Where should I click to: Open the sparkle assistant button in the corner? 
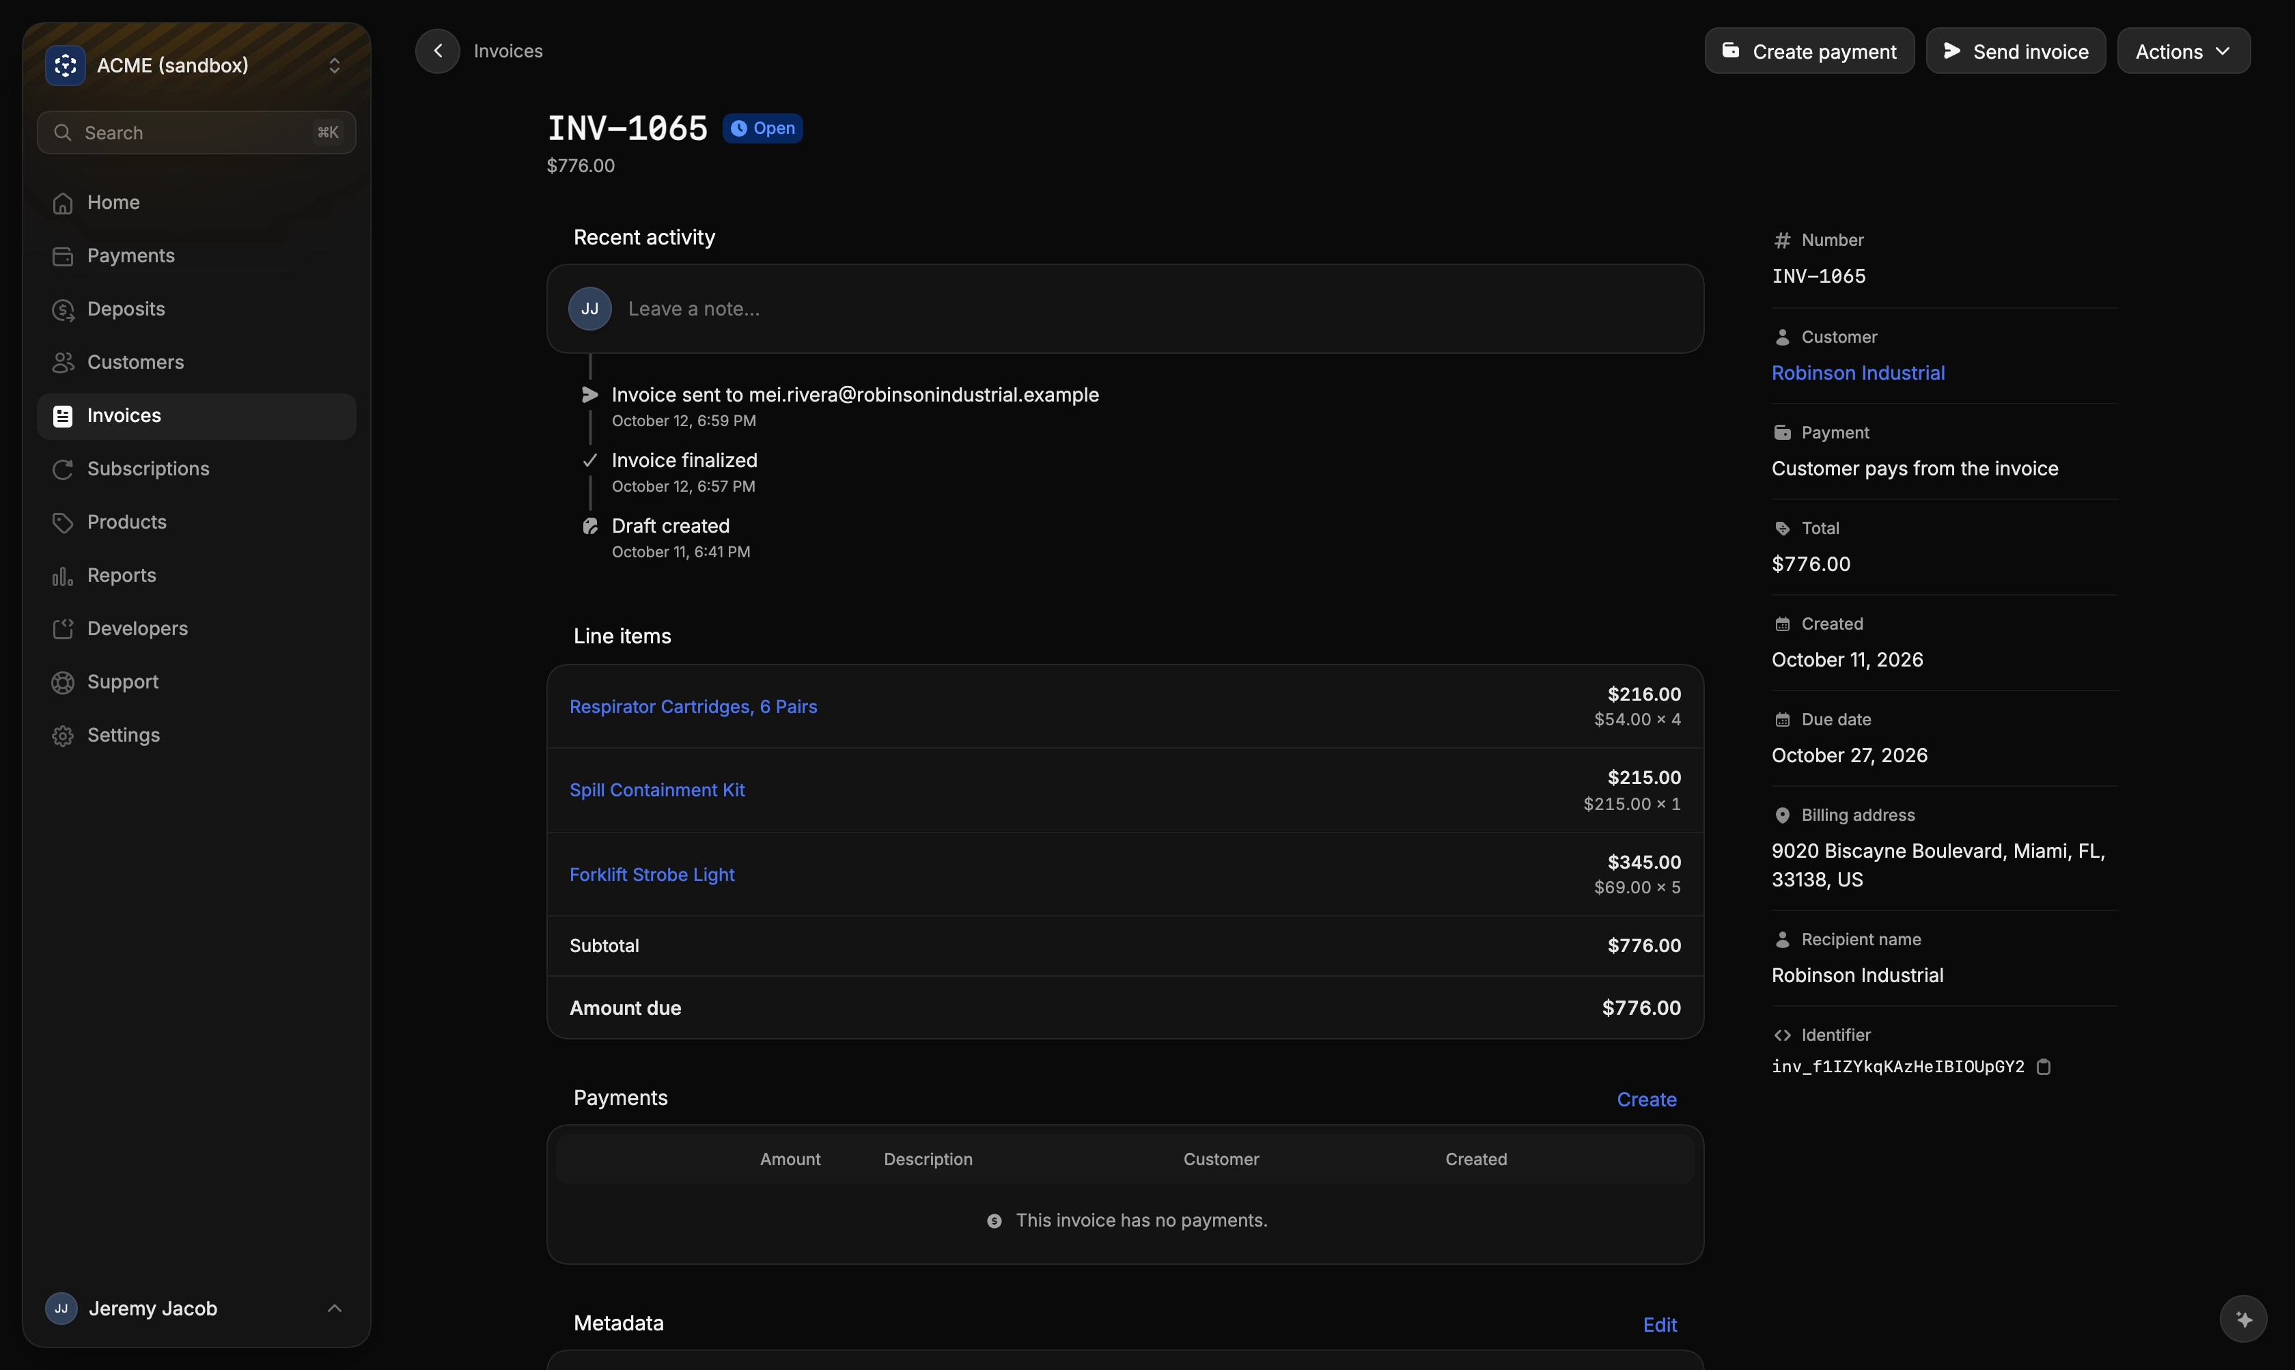tap(2243, 1318)
